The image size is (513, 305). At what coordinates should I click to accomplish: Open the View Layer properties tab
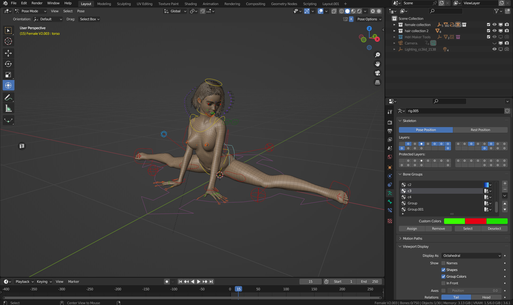click(390, 140)
